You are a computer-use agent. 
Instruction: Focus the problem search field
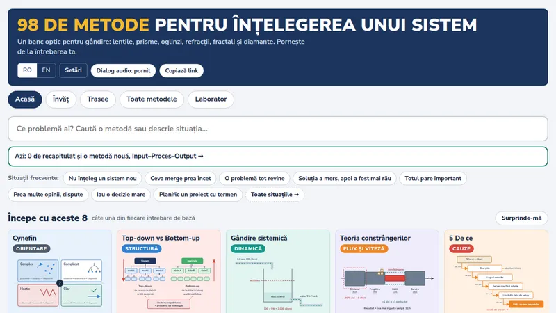click(278, 129)
